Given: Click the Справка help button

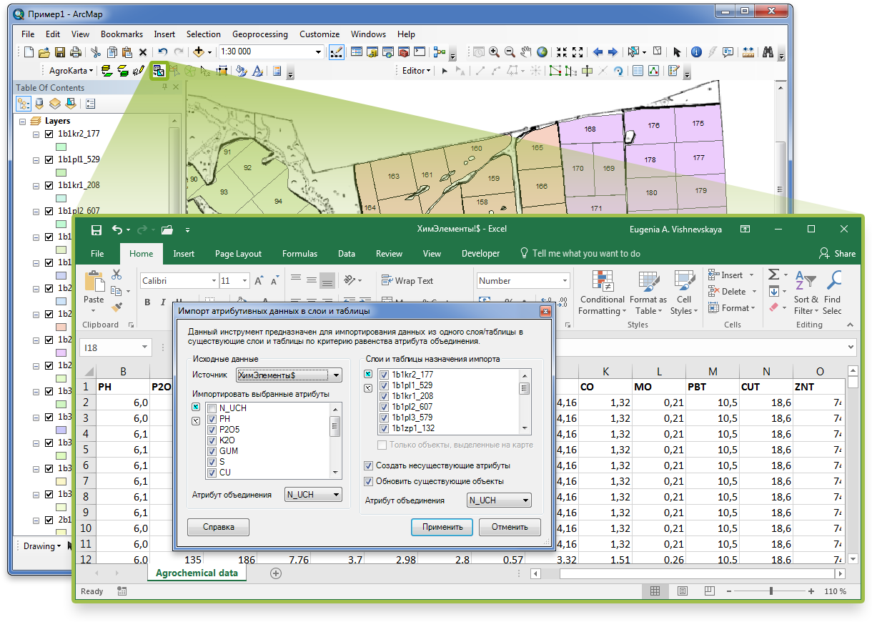Looking at the screenshot, I should [x=219, y=527].
